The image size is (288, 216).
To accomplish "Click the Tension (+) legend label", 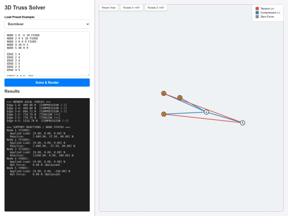I will click(267, 9).
